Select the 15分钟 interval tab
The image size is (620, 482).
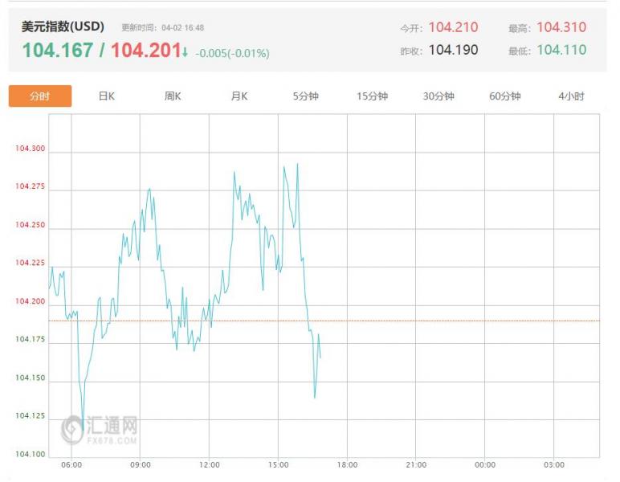tap(372, 96)
